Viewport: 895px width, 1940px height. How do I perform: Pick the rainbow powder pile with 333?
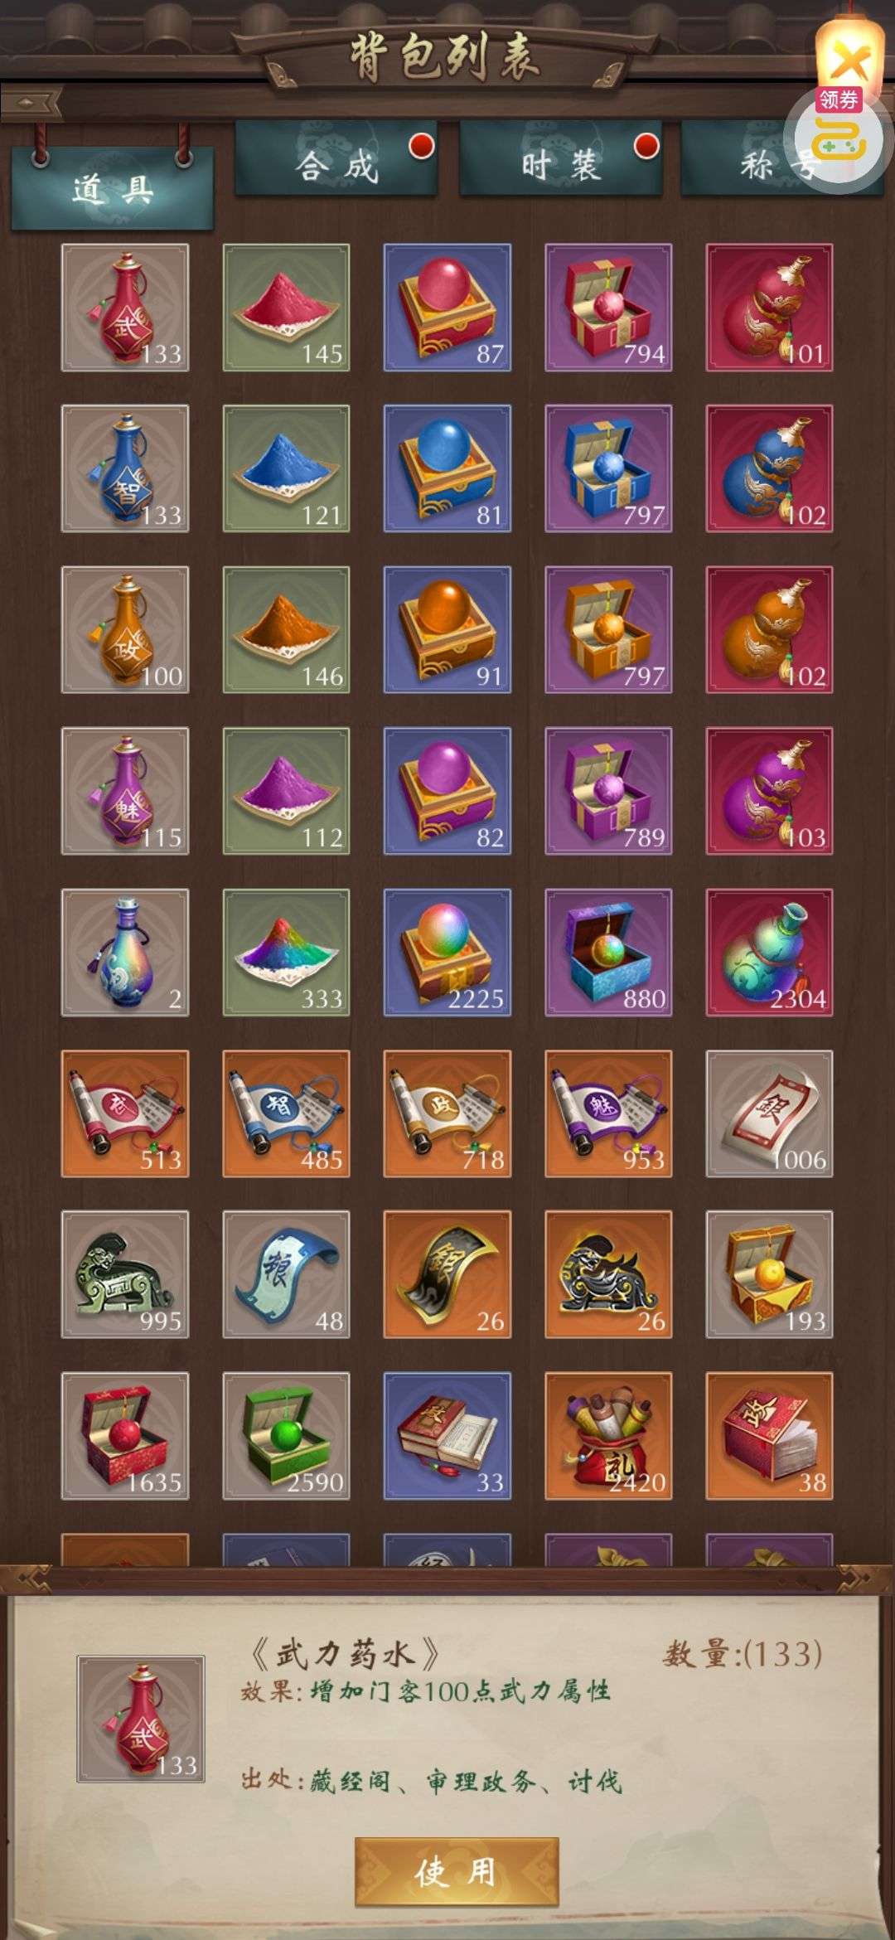point(286,953)
